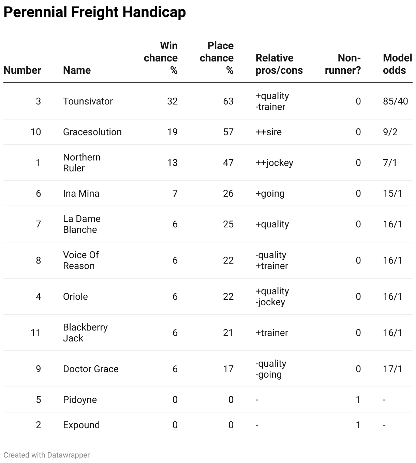Select La Dame Blanche in the table

pyautogui.click(x=82, y=224)
